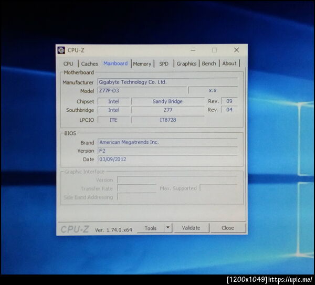The image size is (315, 285).
Task: Click the x.x model revision field
Action: pos(213,91)
